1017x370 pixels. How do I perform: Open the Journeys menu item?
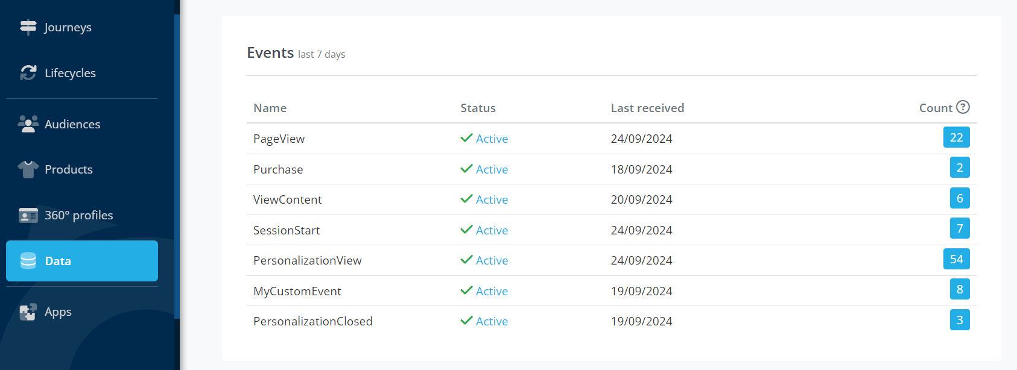[82, 27]
